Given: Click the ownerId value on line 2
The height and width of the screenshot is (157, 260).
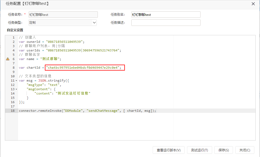Looking at the screenshot, I should (x=64, y=42).
